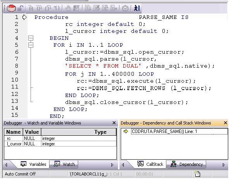Collapse the BEGIN block on line 4
The width and height of the screenshot is (229, 179).
[x=31, y=38]
